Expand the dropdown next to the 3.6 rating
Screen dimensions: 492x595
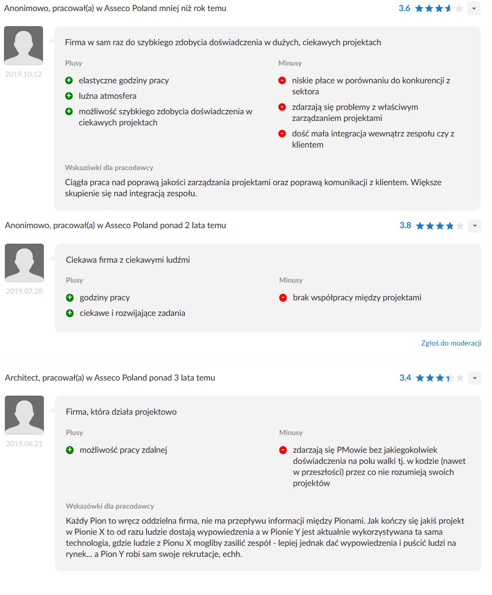[474, 8]
